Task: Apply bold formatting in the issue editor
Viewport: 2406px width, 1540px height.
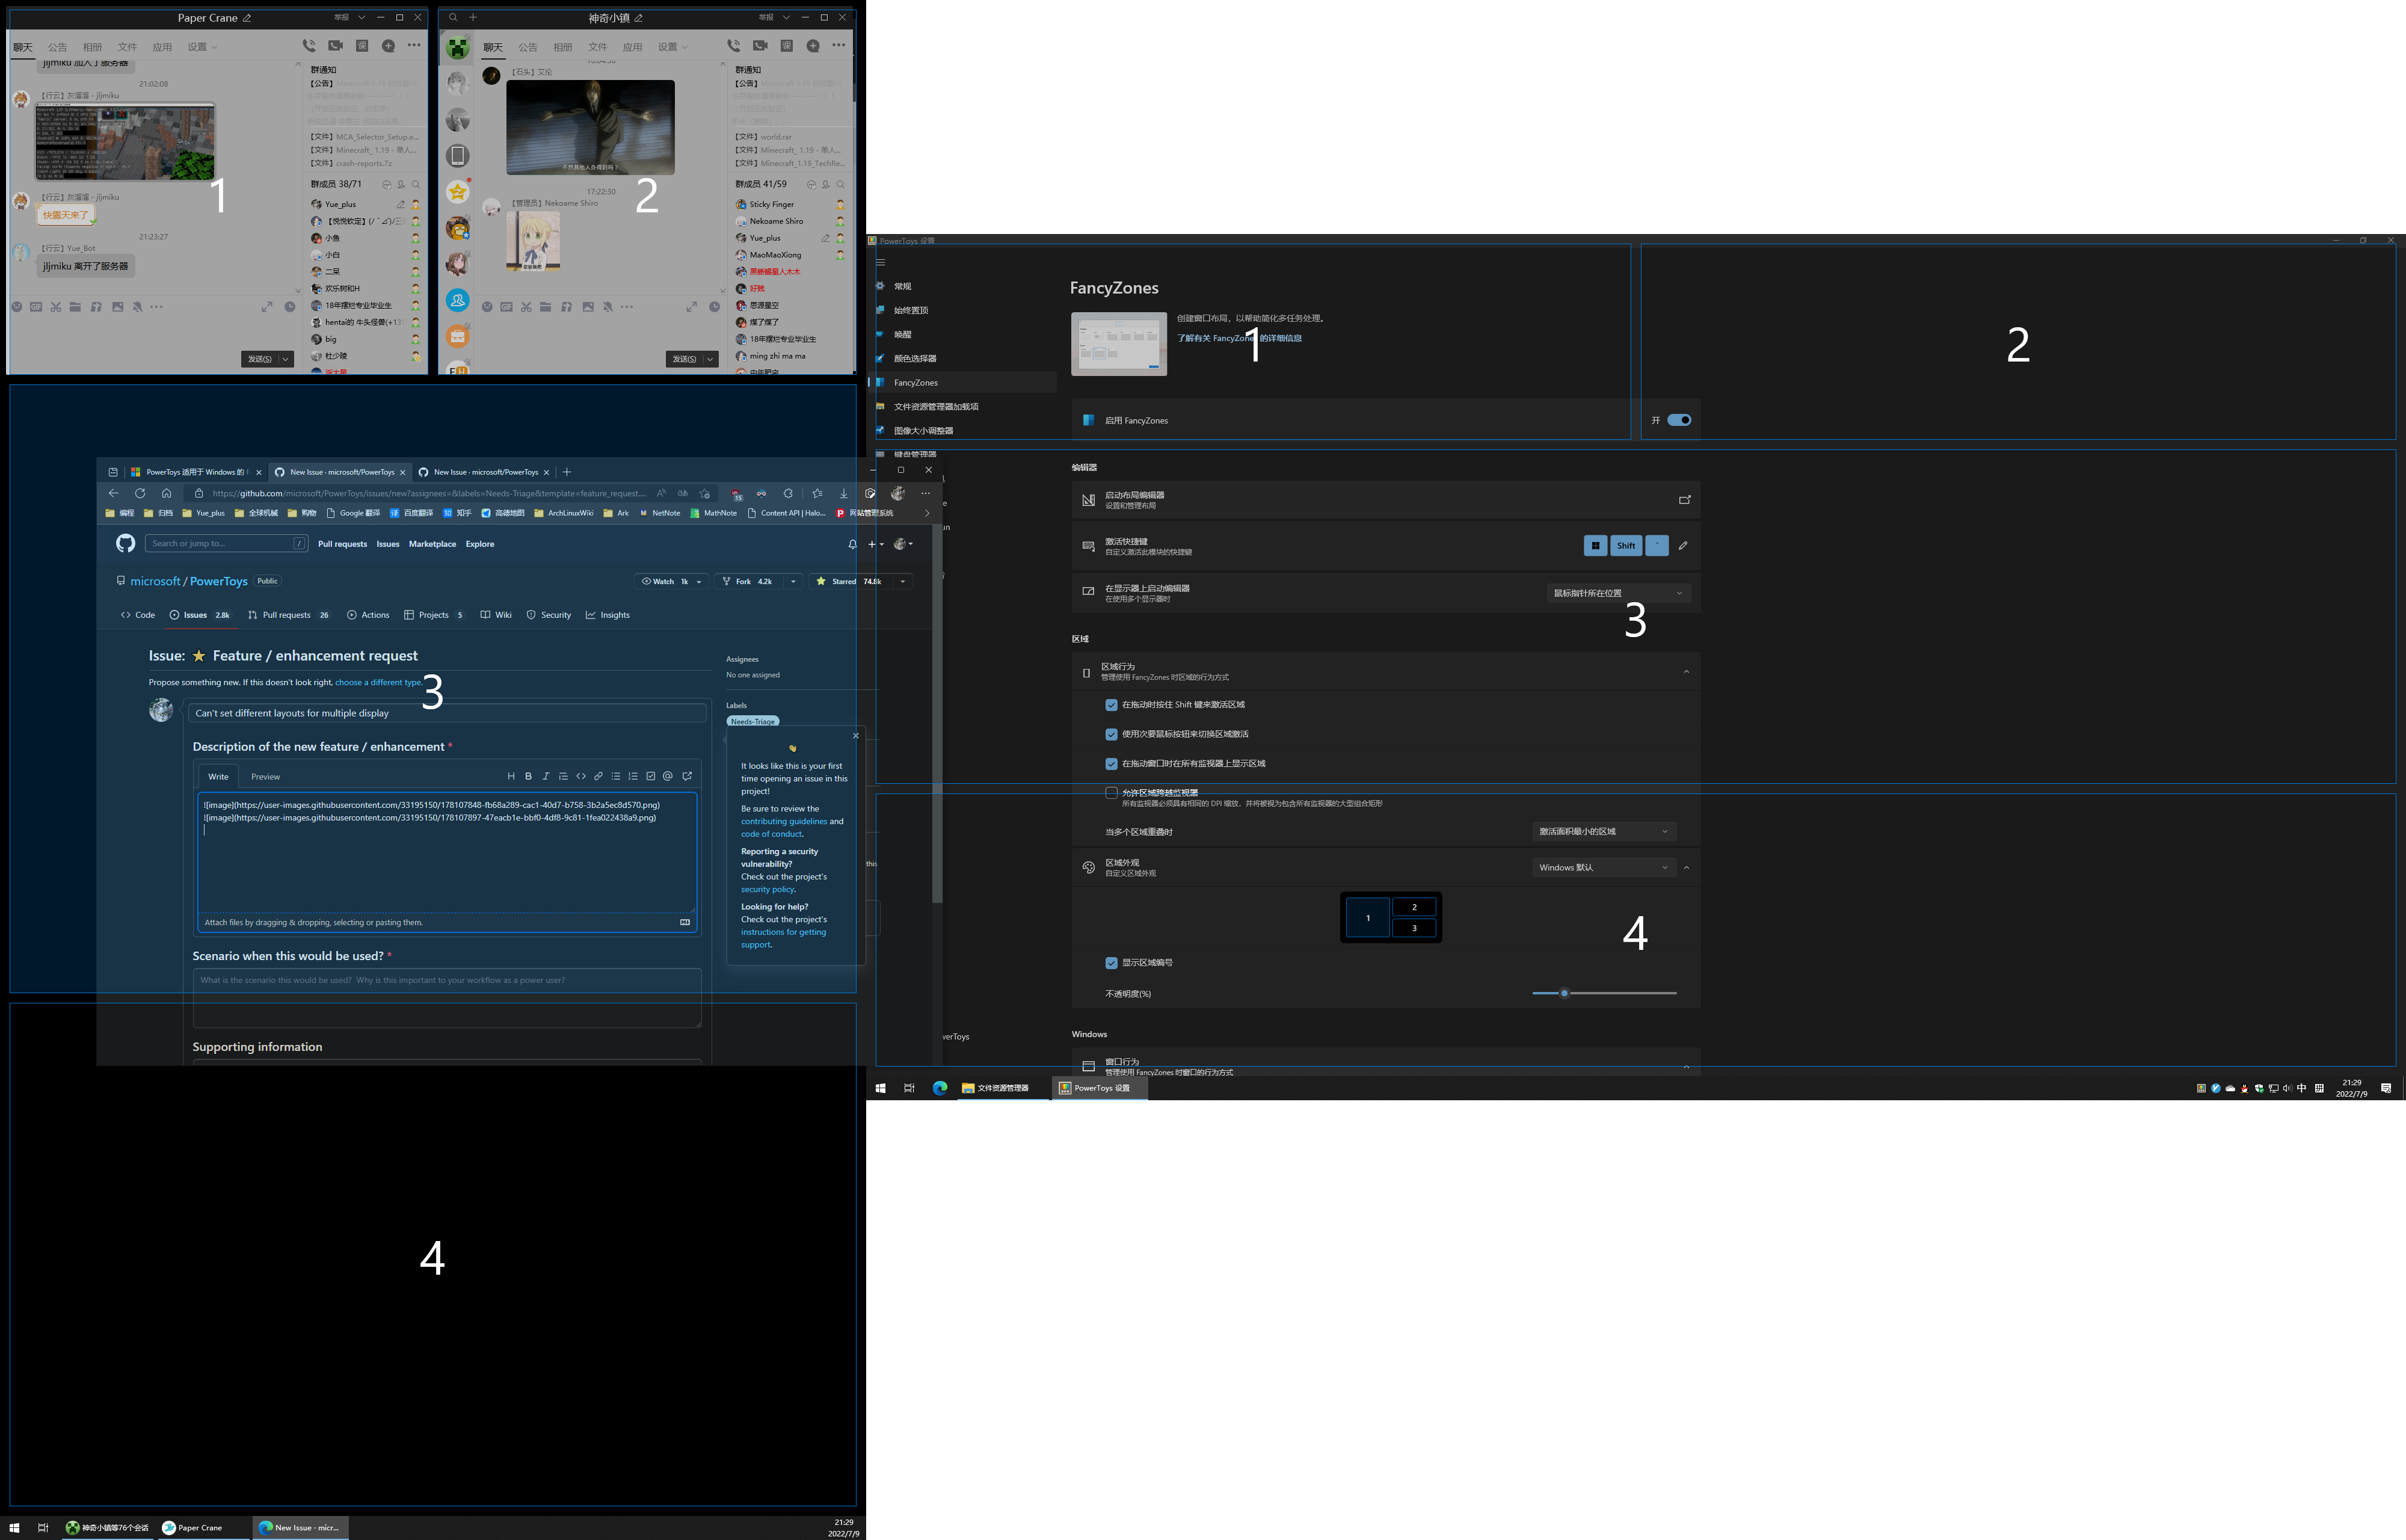Action: tap(529, 776)
